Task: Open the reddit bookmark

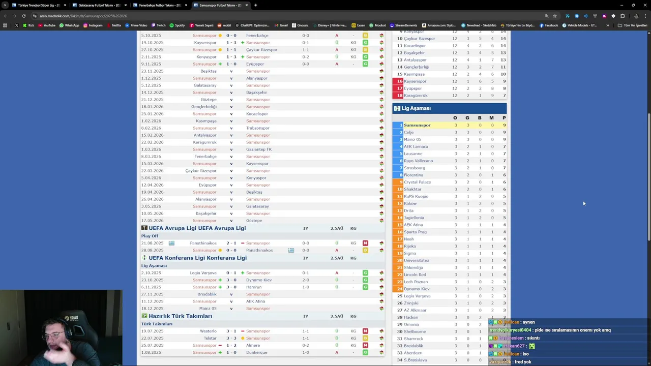Action: (x=224, y=25)
